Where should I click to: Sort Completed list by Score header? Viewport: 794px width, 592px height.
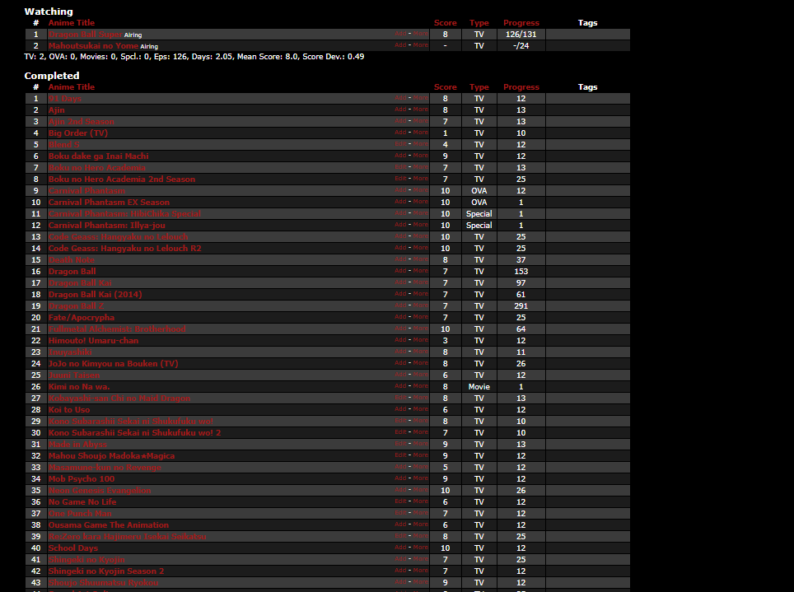445,87
